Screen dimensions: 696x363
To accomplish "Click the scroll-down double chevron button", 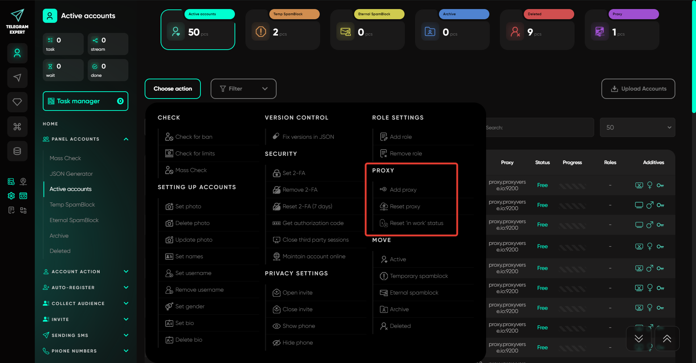I will click(x=638, y=338).
